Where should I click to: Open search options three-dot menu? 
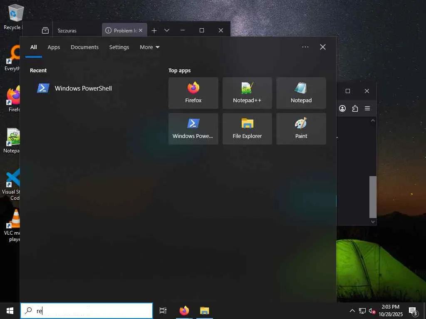(305, 47)
